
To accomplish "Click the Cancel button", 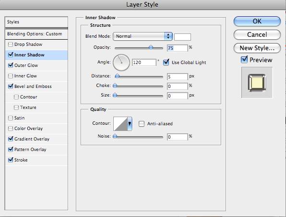I will [257, 34].
